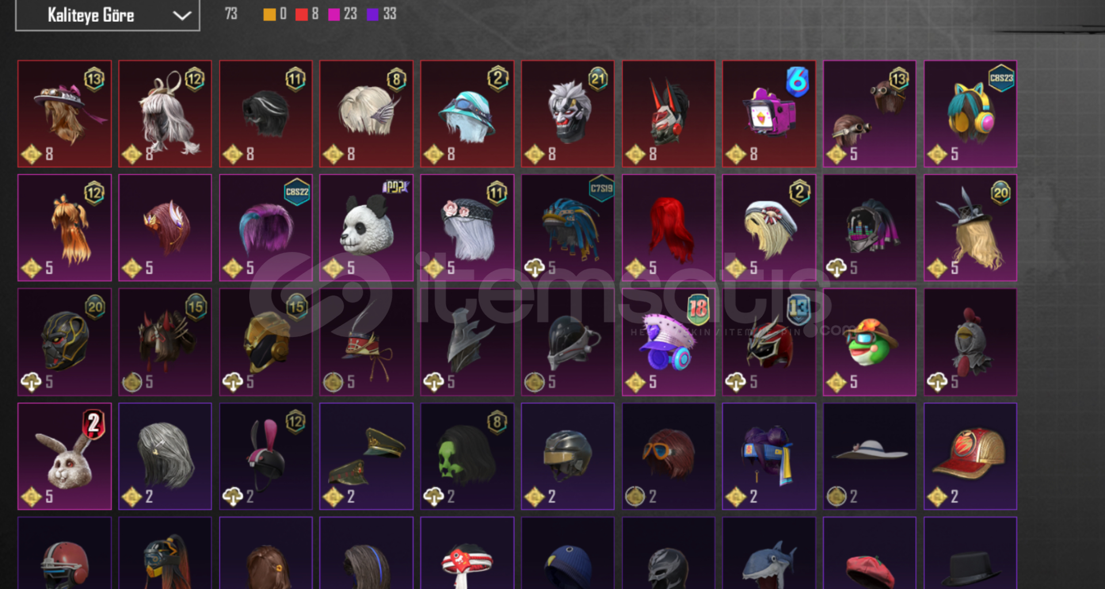Select the officer caps item

(366, 456)
